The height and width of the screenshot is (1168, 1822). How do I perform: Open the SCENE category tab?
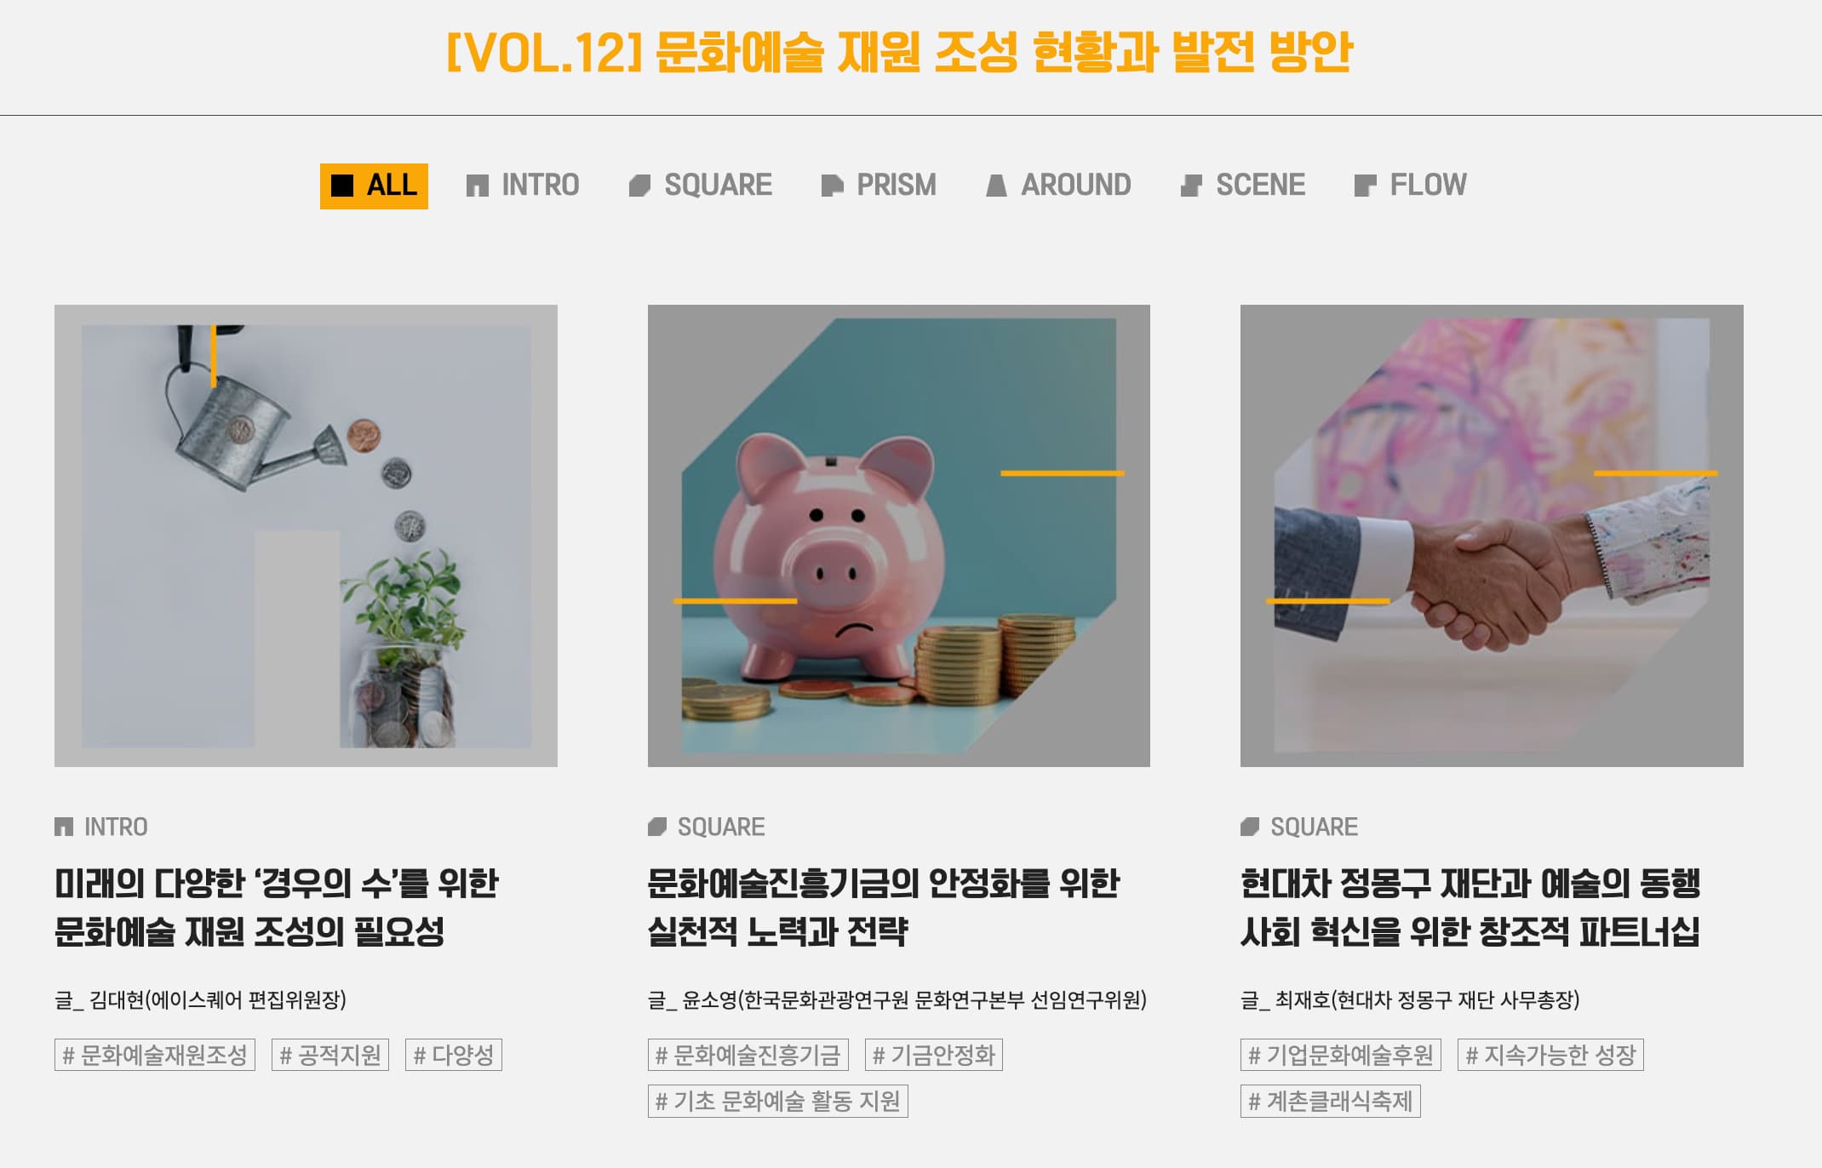click(1242, 185)
